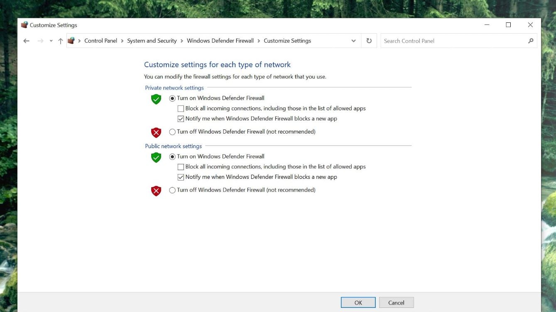Select Turn off Firewall for private network

pyautogui.click(x=172, y=132)
